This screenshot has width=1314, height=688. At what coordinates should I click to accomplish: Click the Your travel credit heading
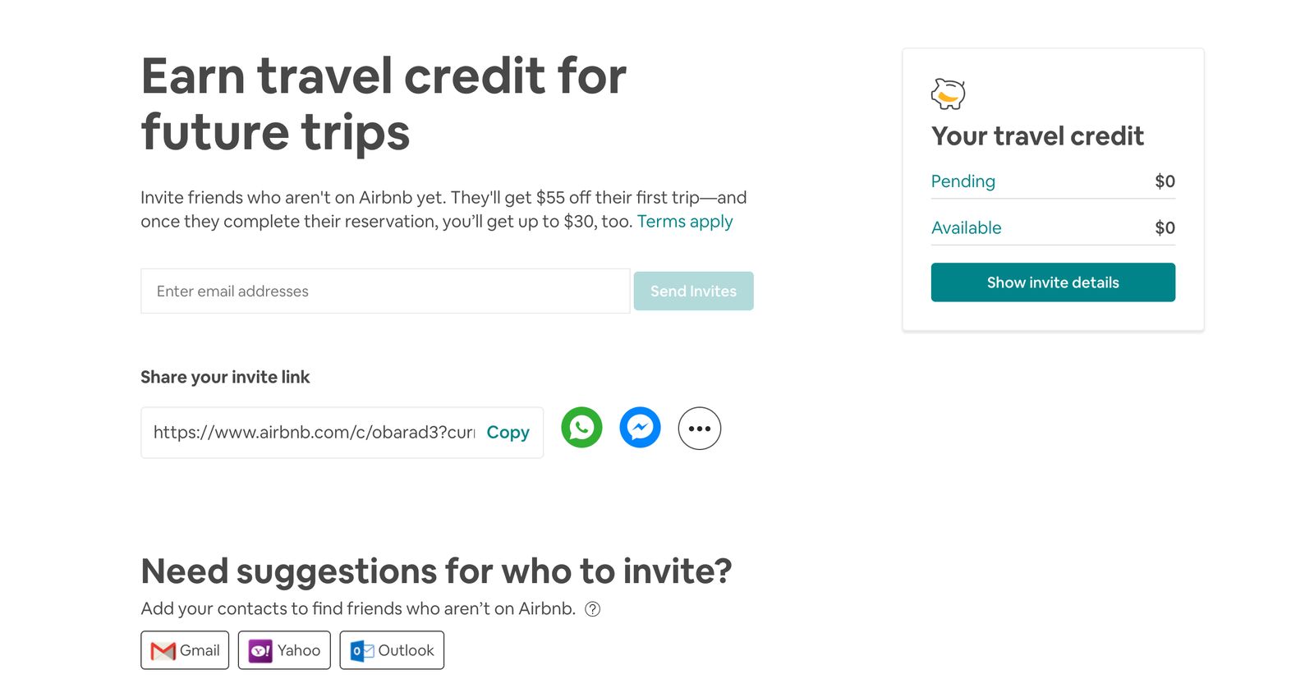pyautogui.click(x=1037, y=136)
